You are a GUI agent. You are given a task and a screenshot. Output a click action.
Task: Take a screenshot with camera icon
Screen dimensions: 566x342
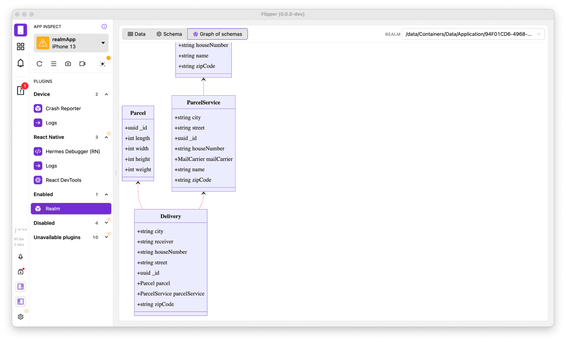tap(68, 64)
